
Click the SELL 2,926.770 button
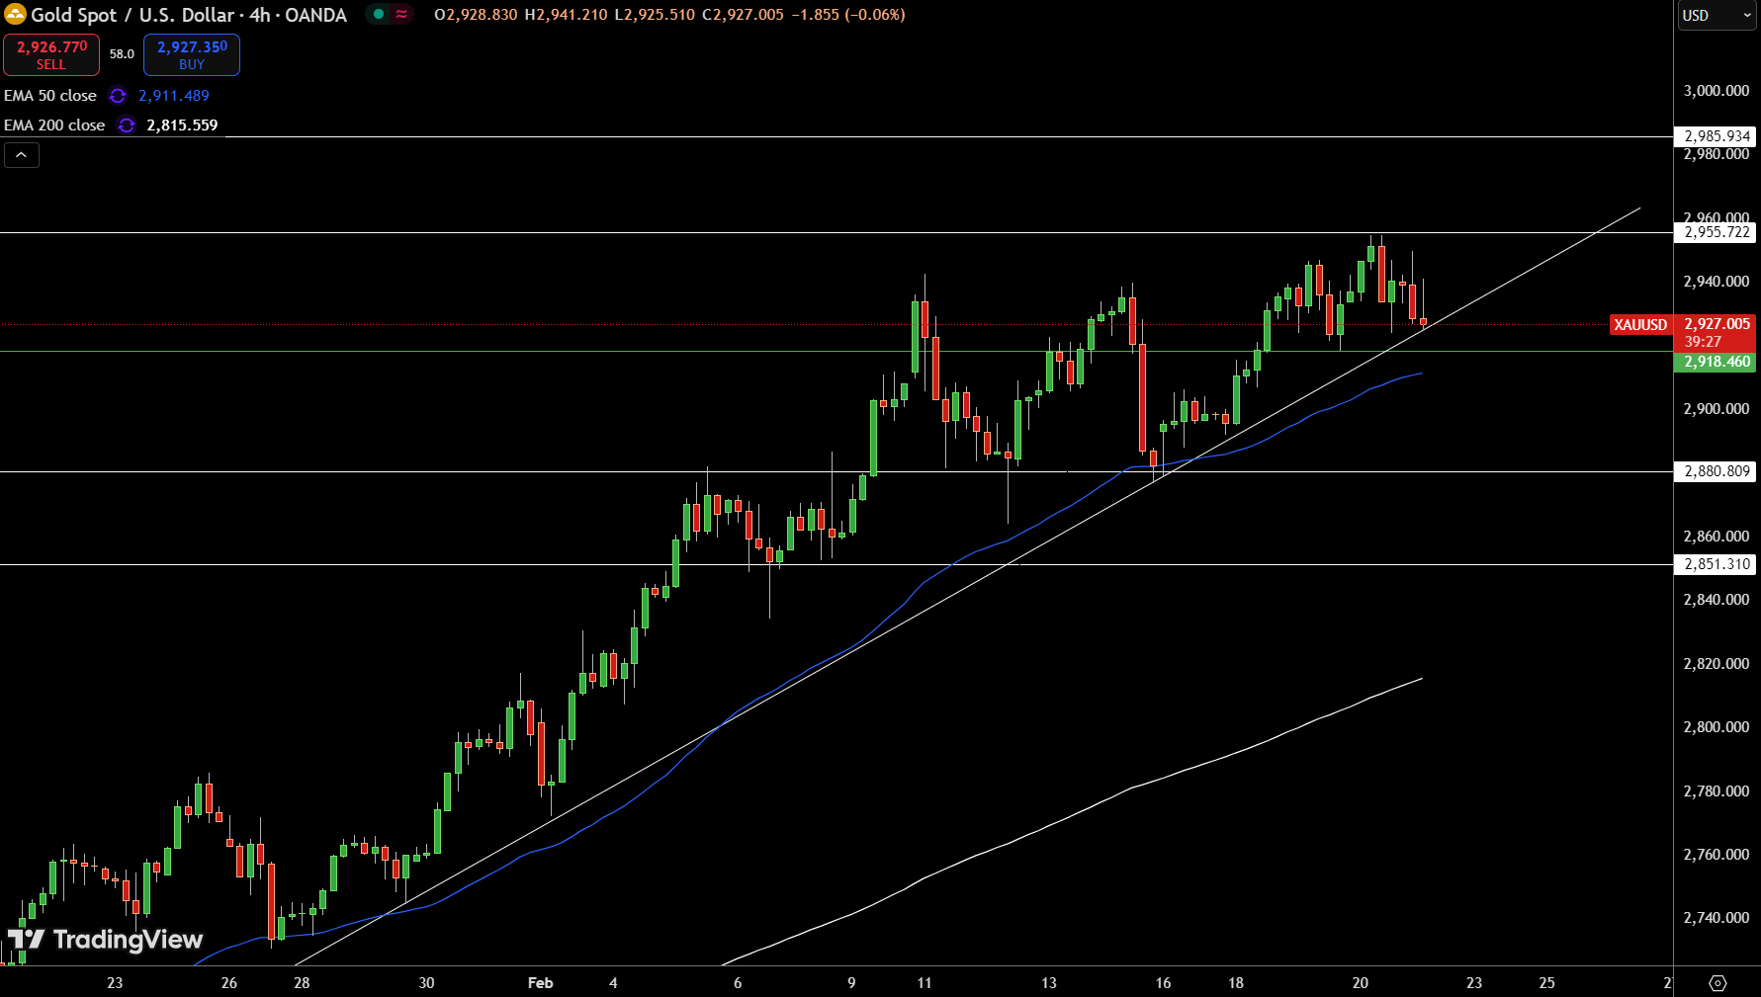pyautogui.click(x=51, y=54)
